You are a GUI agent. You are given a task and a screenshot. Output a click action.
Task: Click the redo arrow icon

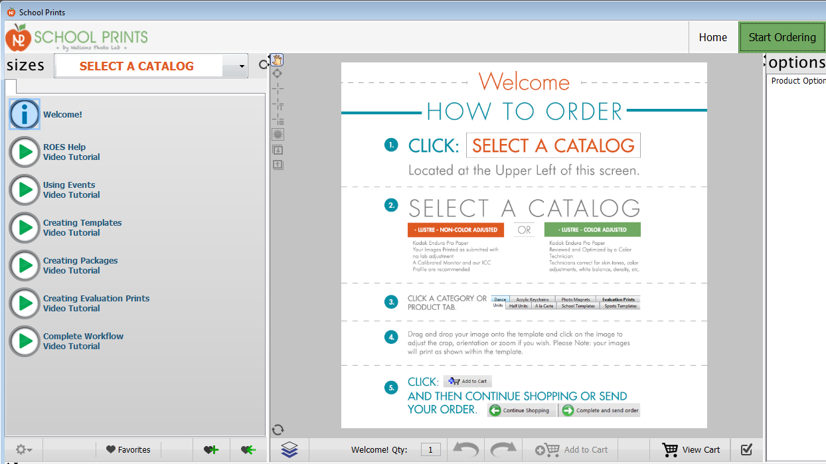point(503,449)
